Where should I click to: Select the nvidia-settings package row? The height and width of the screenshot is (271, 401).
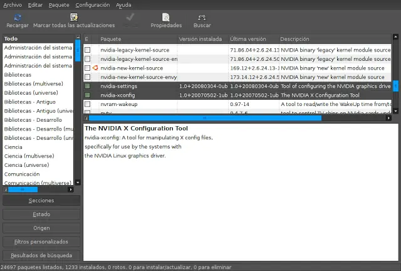pos(237,86)
